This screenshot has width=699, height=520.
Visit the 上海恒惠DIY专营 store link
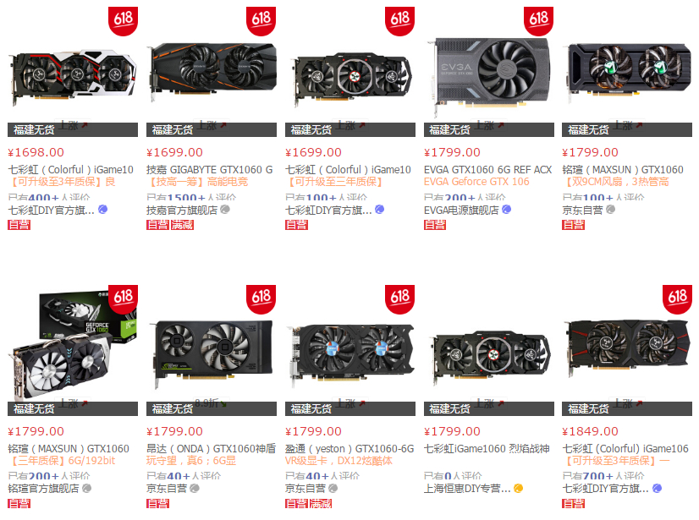point(467,489)
